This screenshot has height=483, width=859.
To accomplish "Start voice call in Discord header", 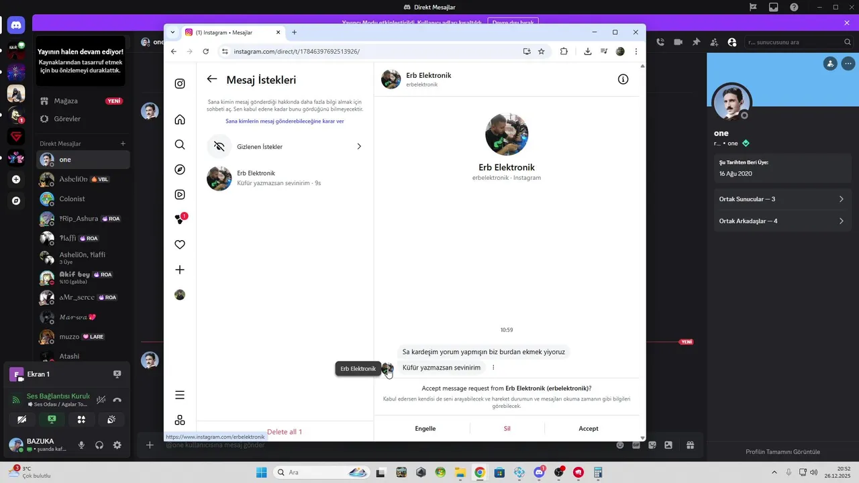I will [x=660, y=42].
